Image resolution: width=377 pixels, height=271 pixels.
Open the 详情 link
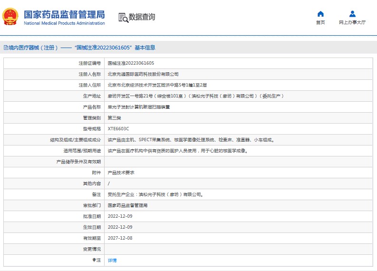pos(112,260)
